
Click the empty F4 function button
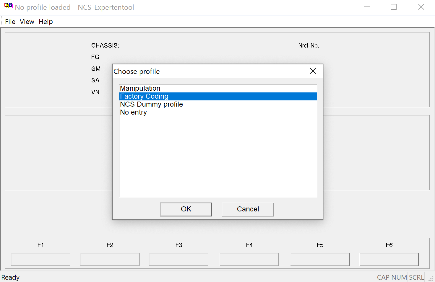tap(249, 259)
